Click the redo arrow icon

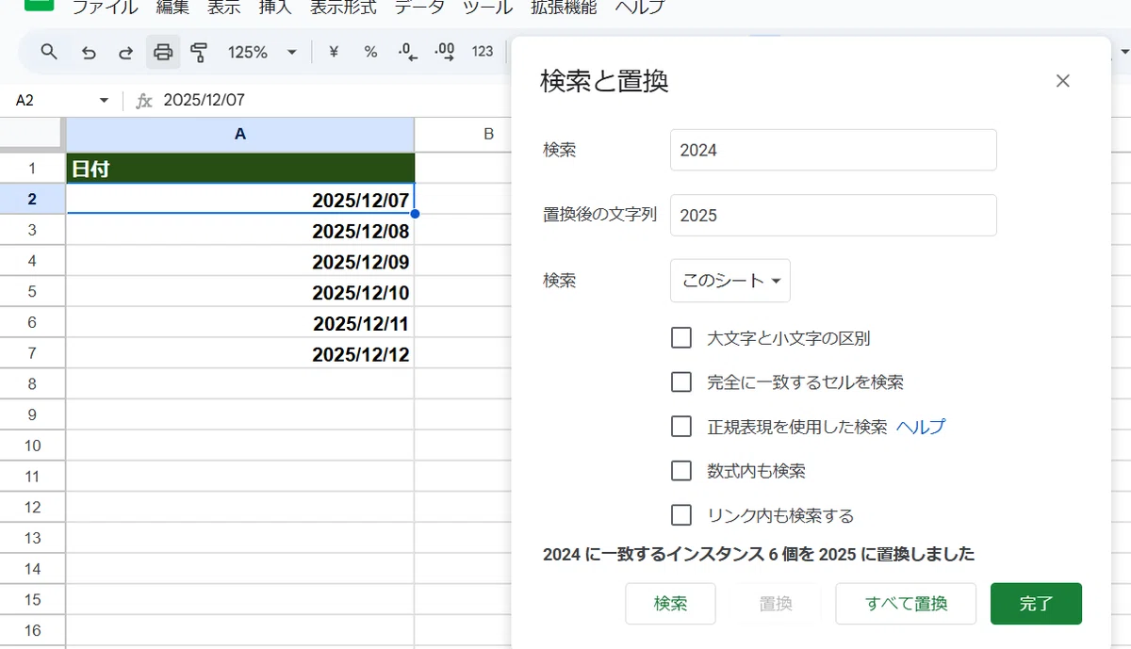(x=125, y=52)
